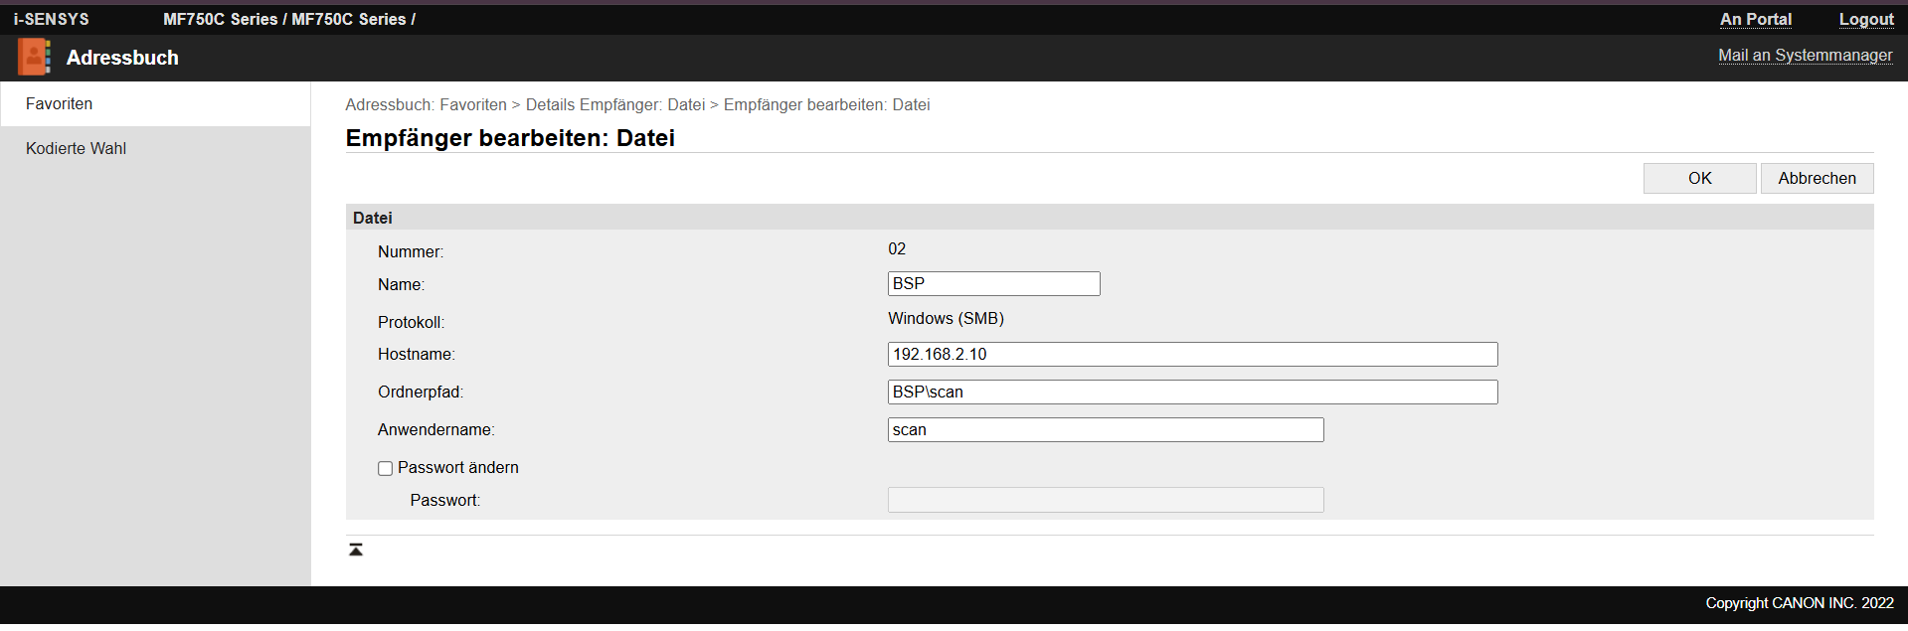1908x631 pixels.
Task: Focus the Hostname field with 192.168.2.10
Action: tap(1192, 354)
